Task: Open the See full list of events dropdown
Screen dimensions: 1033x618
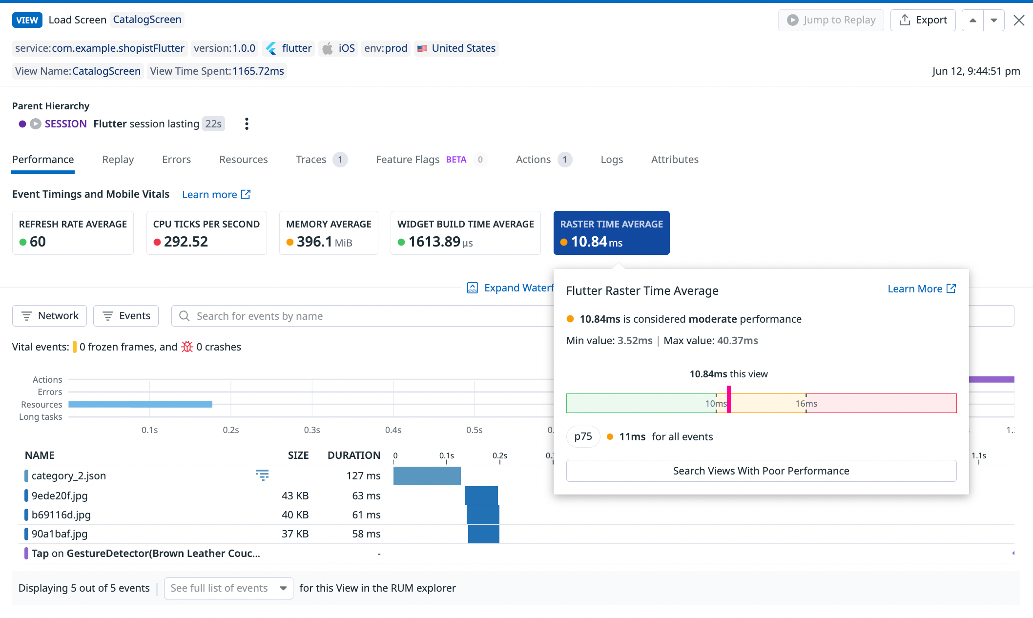Action: coord(228,588)
